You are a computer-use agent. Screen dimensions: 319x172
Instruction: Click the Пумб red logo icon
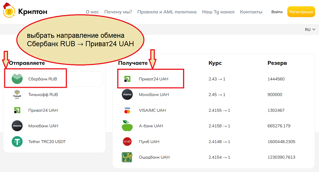pyautogui.click(x=127, y=141)
